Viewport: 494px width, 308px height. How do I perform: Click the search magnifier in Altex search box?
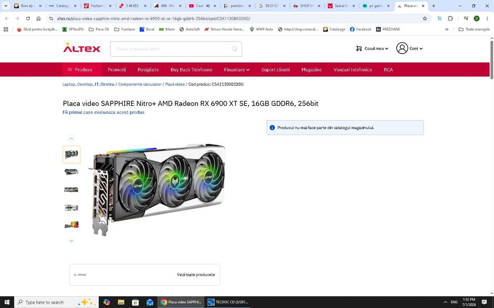pyautogui.click(x=234, y=49)
